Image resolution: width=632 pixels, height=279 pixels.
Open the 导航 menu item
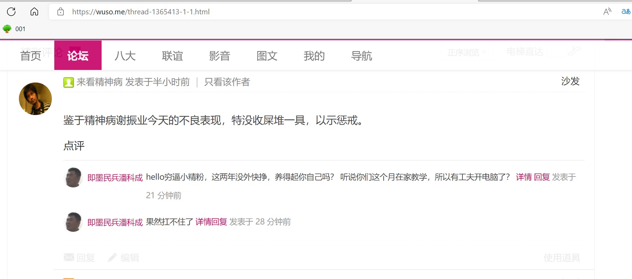[362, 56]
